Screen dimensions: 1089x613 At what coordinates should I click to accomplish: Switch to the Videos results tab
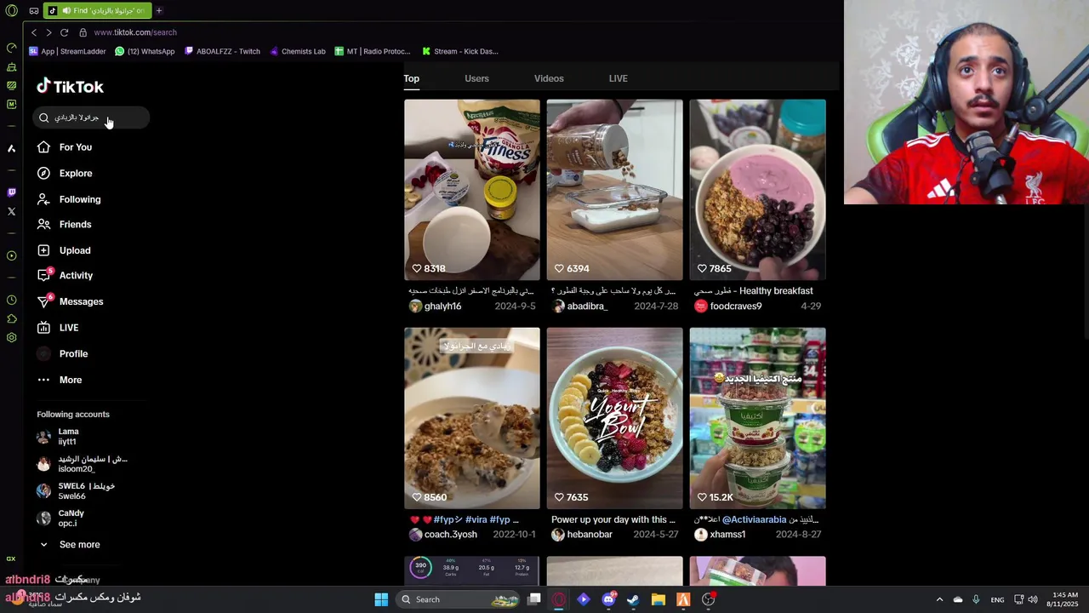click(549, 78)
